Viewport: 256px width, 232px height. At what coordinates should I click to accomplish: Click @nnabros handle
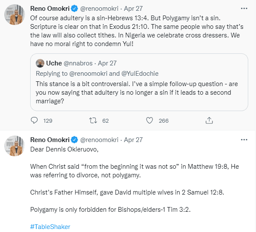78,63
